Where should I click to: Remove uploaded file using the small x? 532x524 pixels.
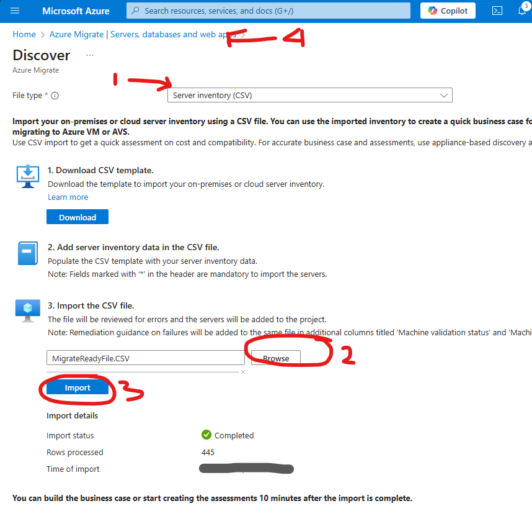click(x=243, y=372)
